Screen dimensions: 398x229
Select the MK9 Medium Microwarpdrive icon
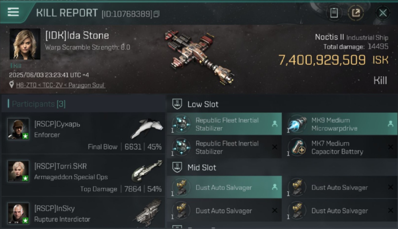pos(297,124)
